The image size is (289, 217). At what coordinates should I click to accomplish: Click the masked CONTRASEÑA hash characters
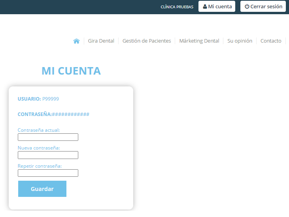(x=71, y=114)
